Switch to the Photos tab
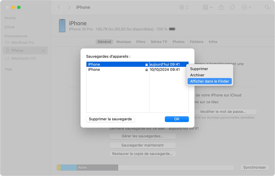Viewport: 275px width, 176px height. click(x=178, y=42)
